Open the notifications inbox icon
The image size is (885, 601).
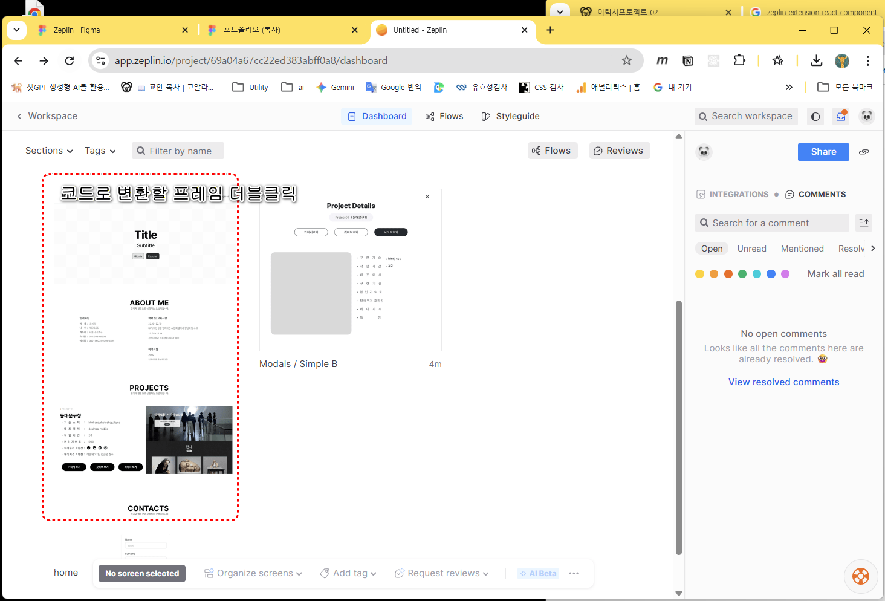pos(841,117)
